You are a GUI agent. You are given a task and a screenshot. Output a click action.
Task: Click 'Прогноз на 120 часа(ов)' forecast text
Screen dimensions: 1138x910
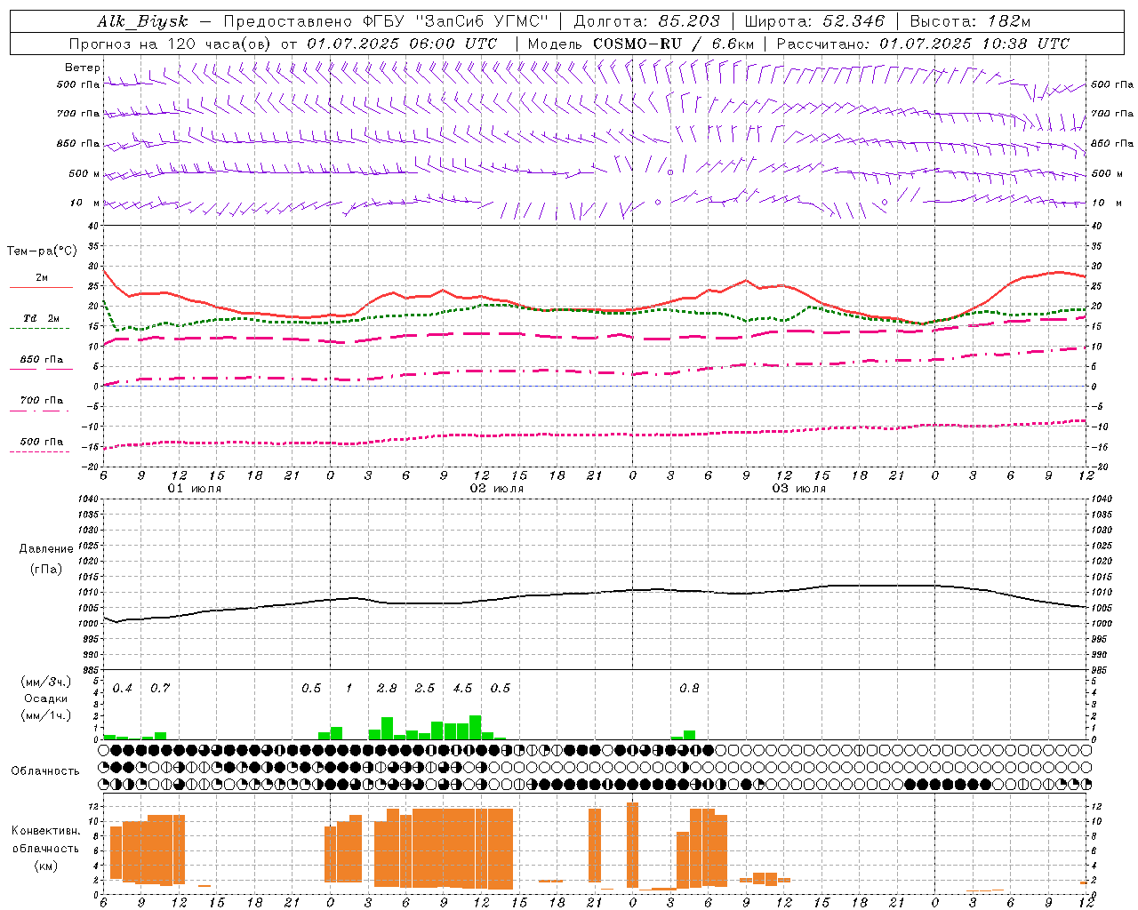(x=171, y=44)
